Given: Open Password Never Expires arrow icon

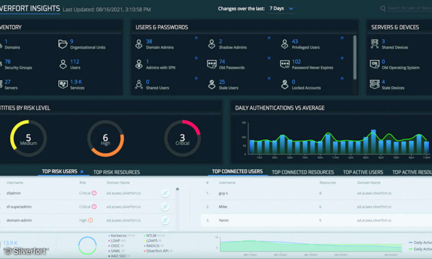Looking at the screenshot, I should click(342, 58).
